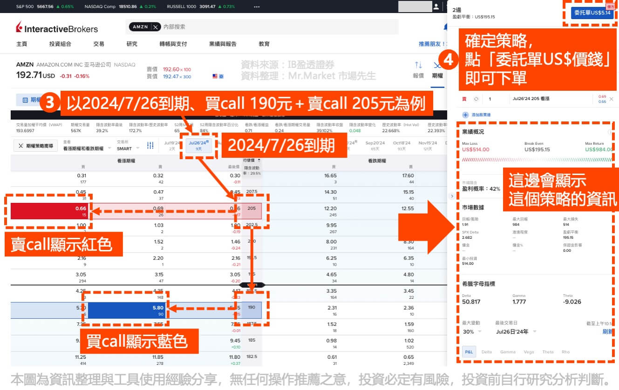Click the 207.5 strike price cell
The image size is (619, 390).
point(252,191)
